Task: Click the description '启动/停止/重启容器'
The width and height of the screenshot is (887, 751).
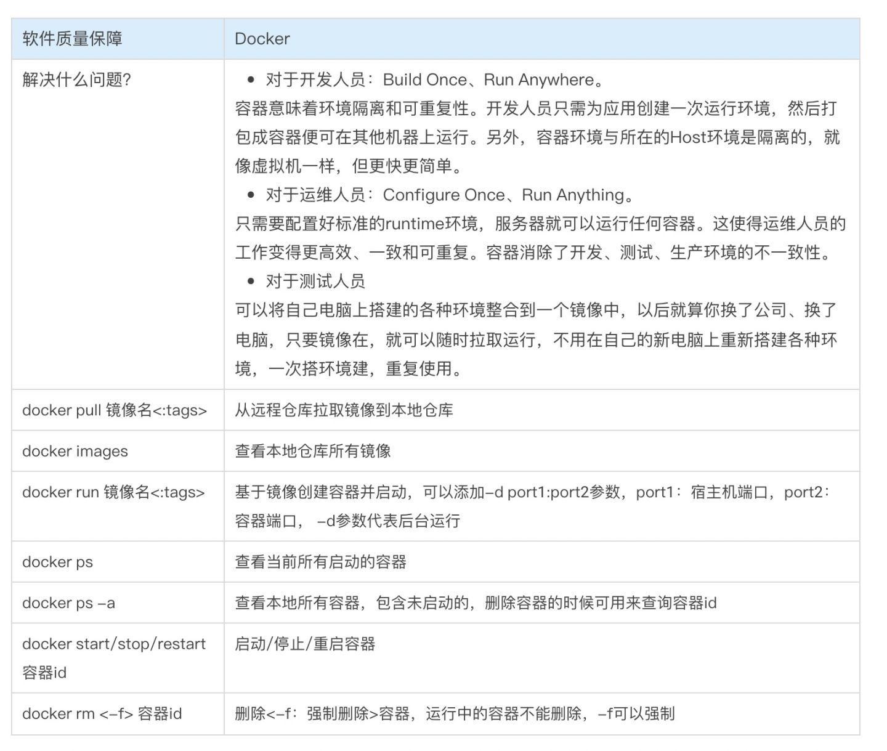Action: coord(305,644)
